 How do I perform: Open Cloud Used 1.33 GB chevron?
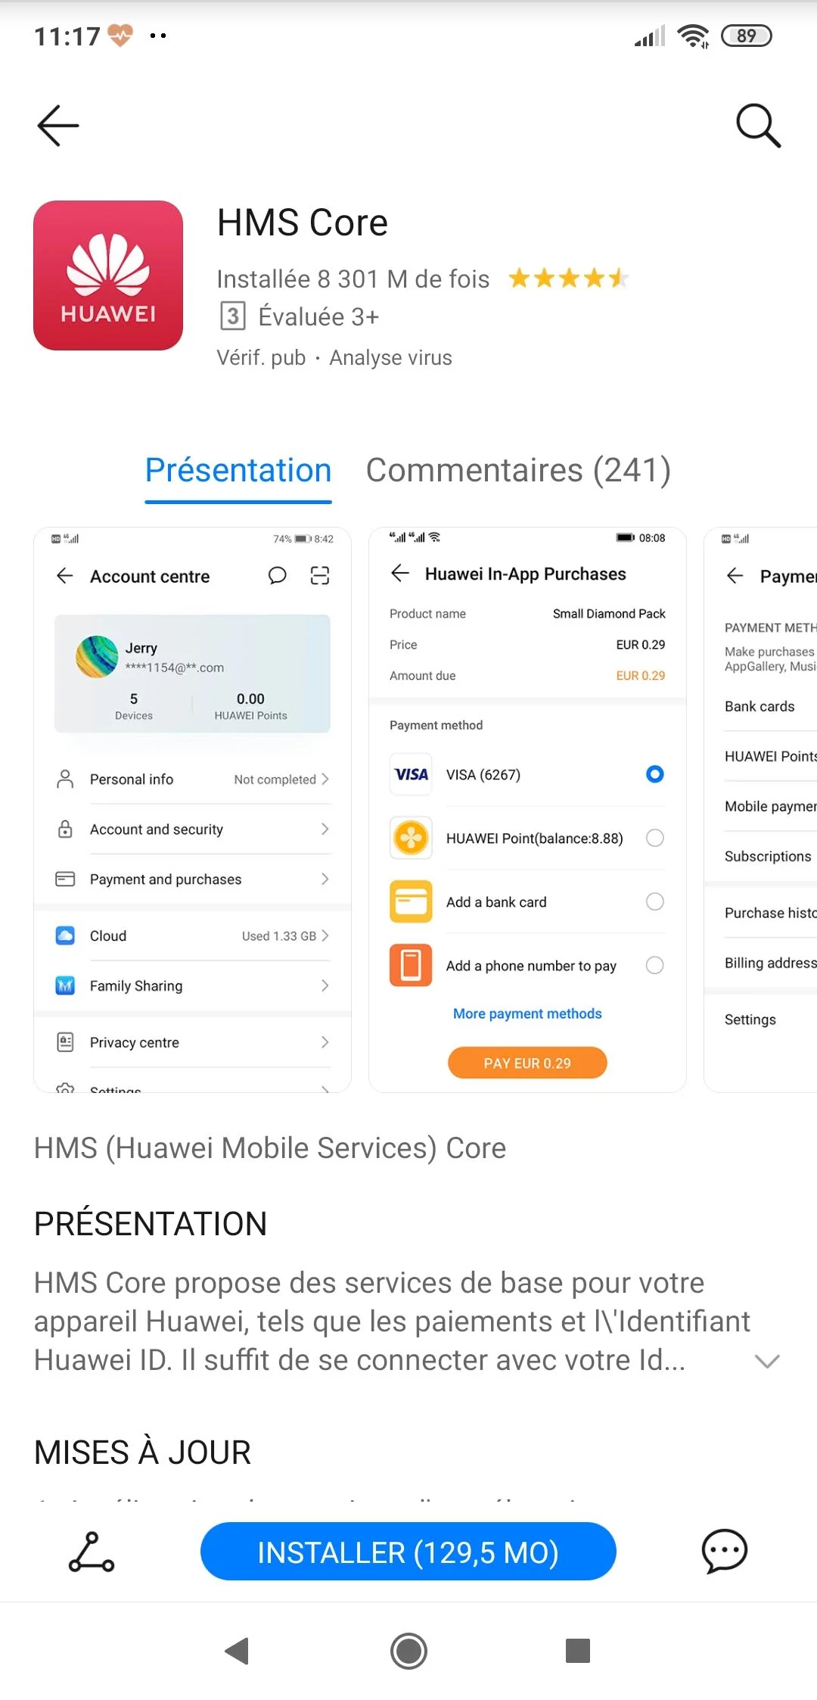[x=325, y=936]
